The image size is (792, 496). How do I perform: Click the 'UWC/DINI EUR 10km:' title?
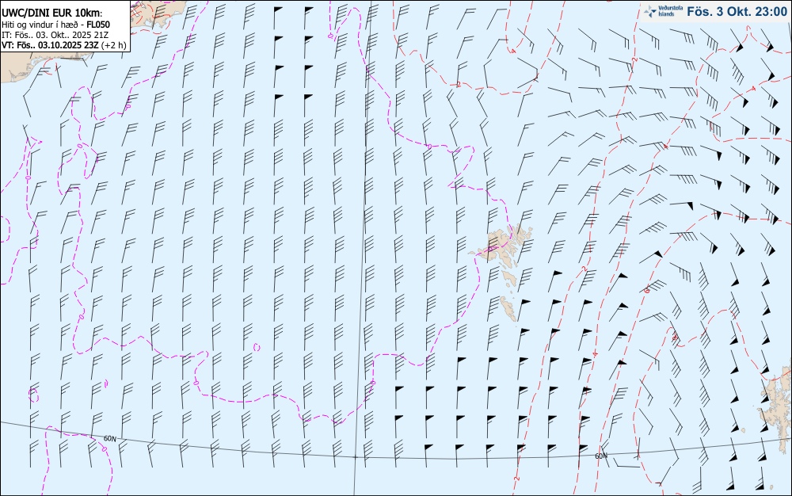[x=52, y=13]
